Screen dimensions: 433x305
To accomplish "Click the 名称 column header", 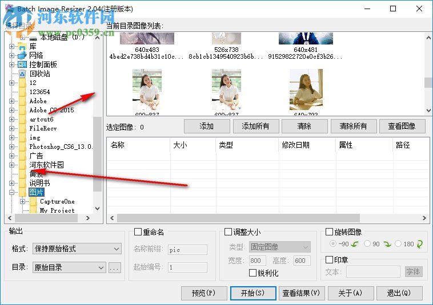I will coord(138,145).
